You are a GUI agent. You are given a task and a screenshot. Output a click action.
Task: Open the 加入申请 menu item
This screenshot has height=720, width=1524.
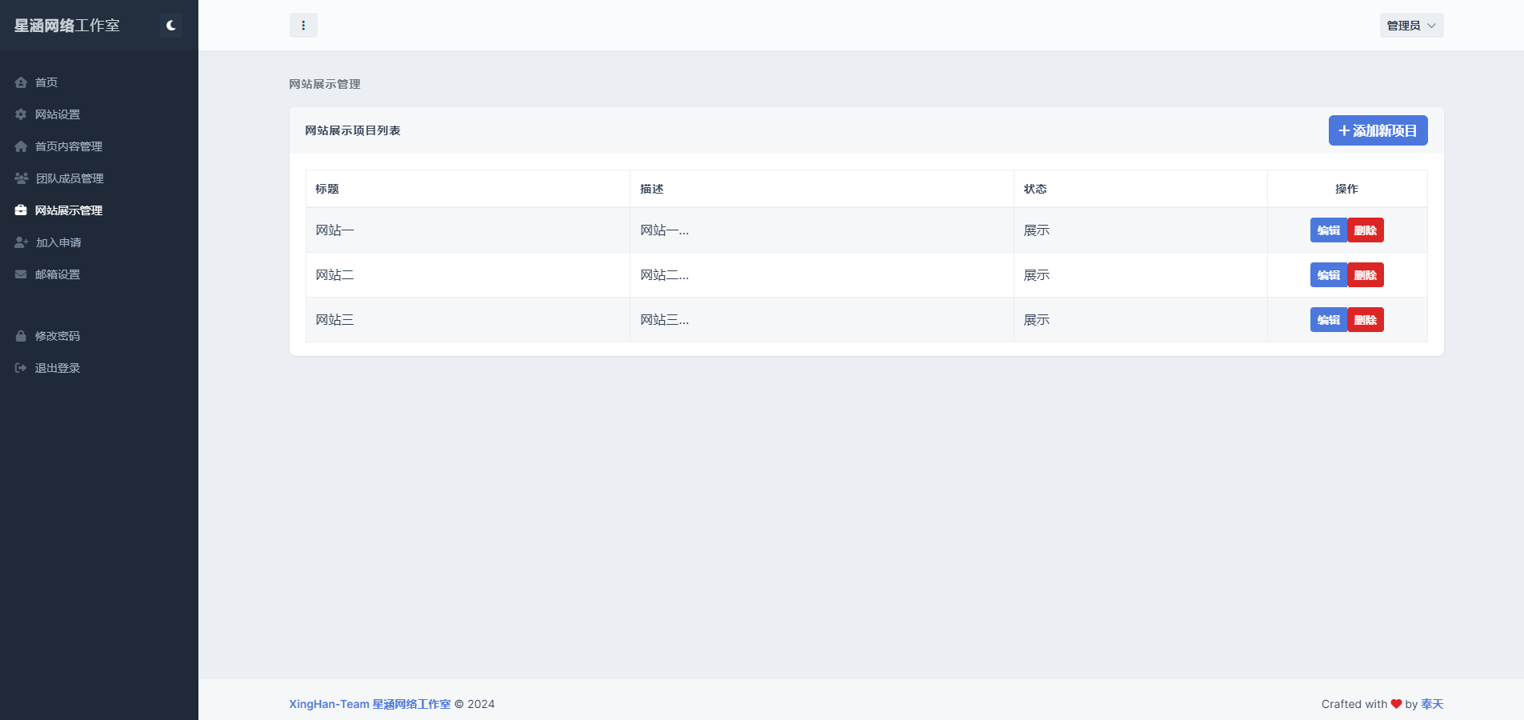(58, 242)
